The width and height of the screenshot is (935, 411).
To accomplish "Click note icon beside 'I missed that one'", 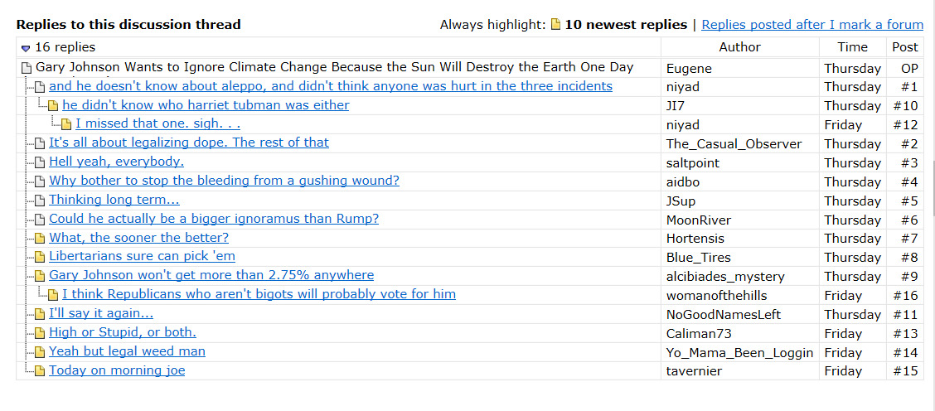I will point(66,125).
